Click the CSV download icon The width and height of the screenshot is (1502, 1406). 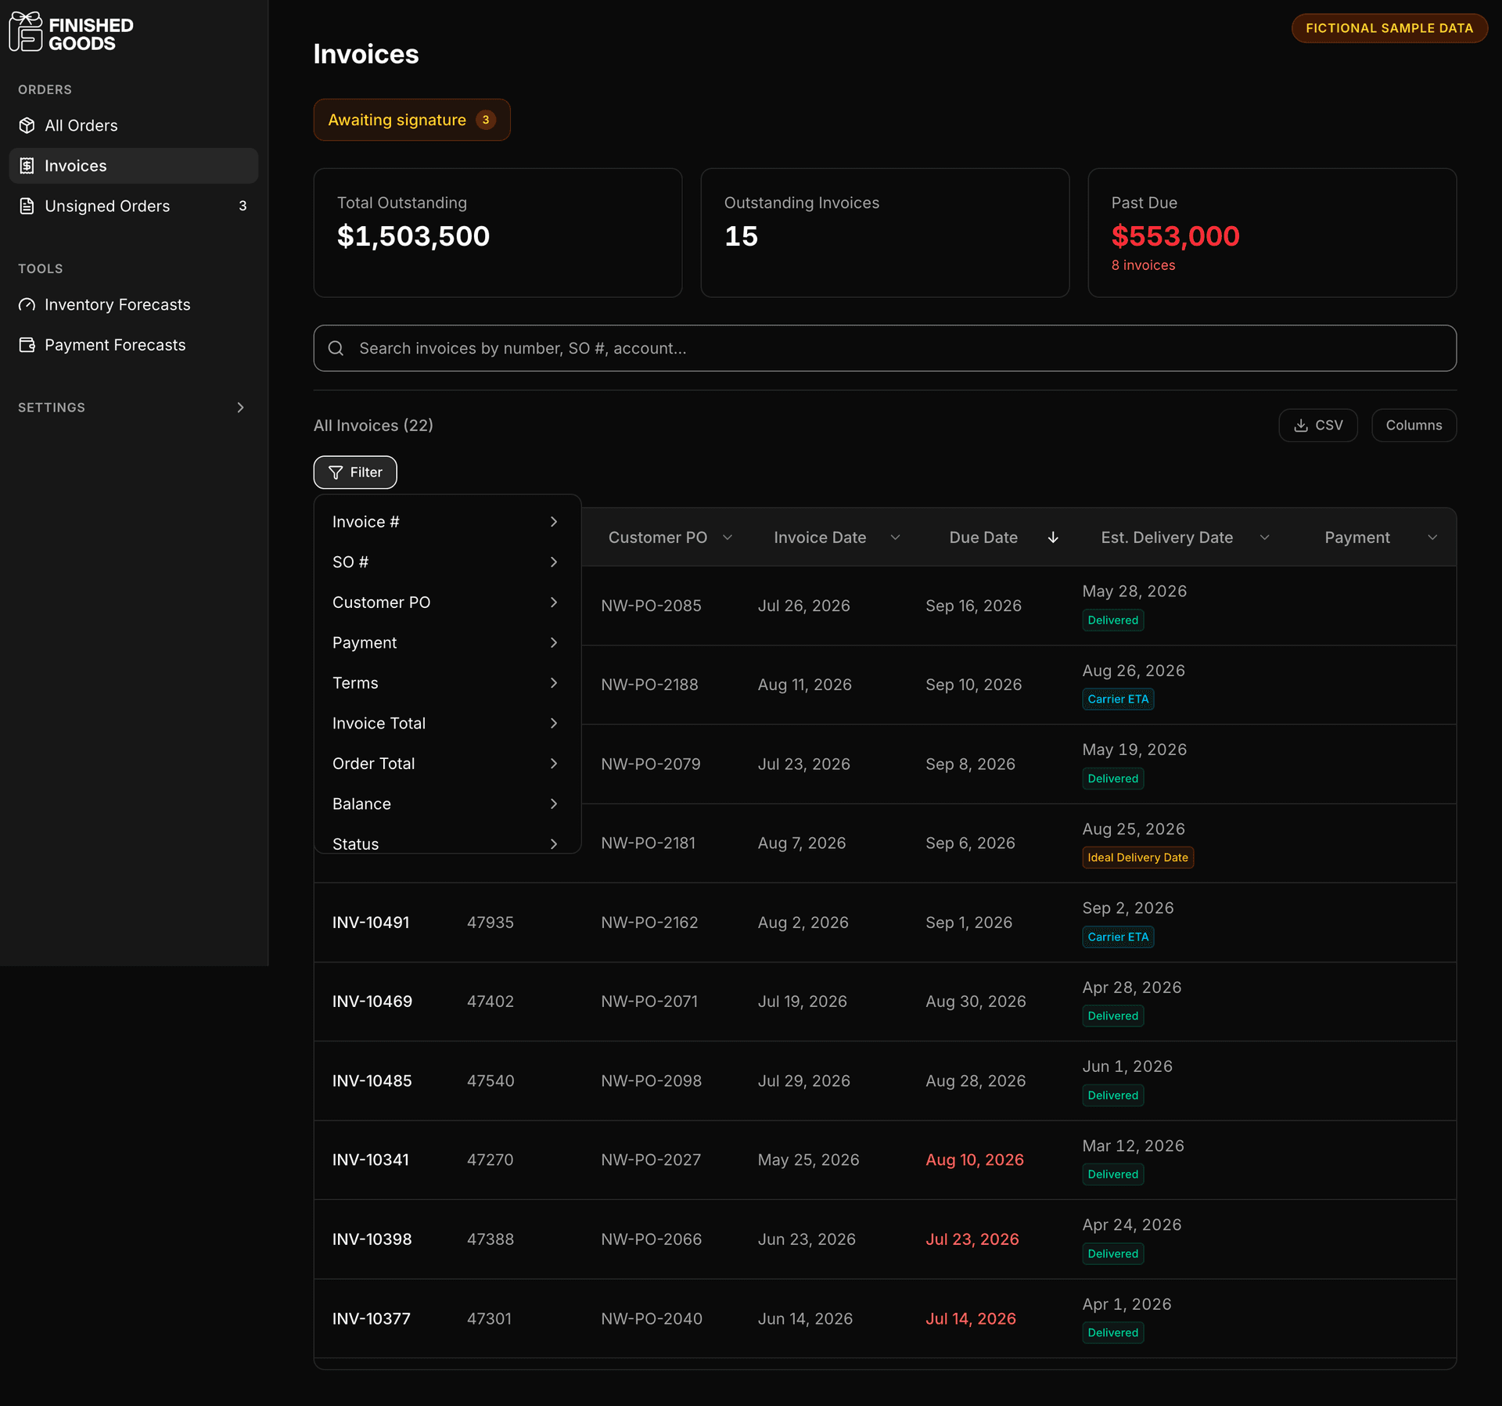[x=1301, y=426]
